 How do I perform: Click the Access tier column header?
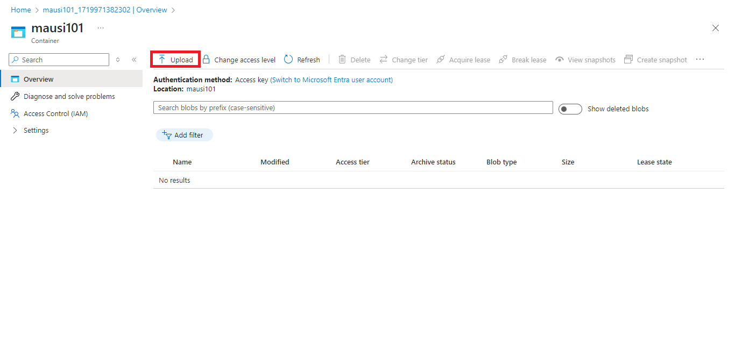[x=352, y=162]
